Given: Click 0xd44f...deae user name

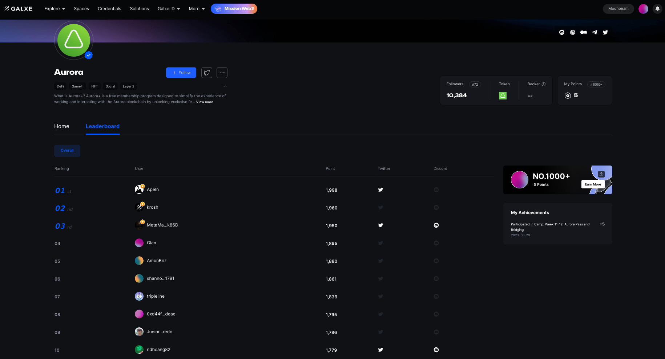Looking at the screenshot, I should click(x=161, y=314).
